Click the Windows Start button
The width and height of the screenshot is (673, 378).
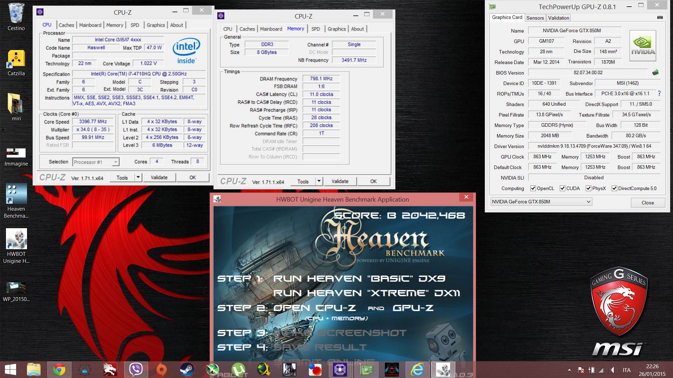coord(11,370)
